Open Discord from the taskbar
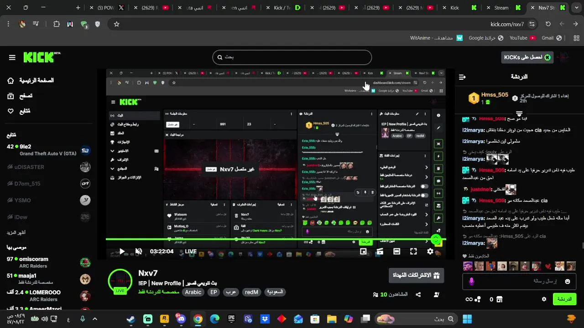The width and height of the screenshot is (584, 328). [x=181, y=319]
